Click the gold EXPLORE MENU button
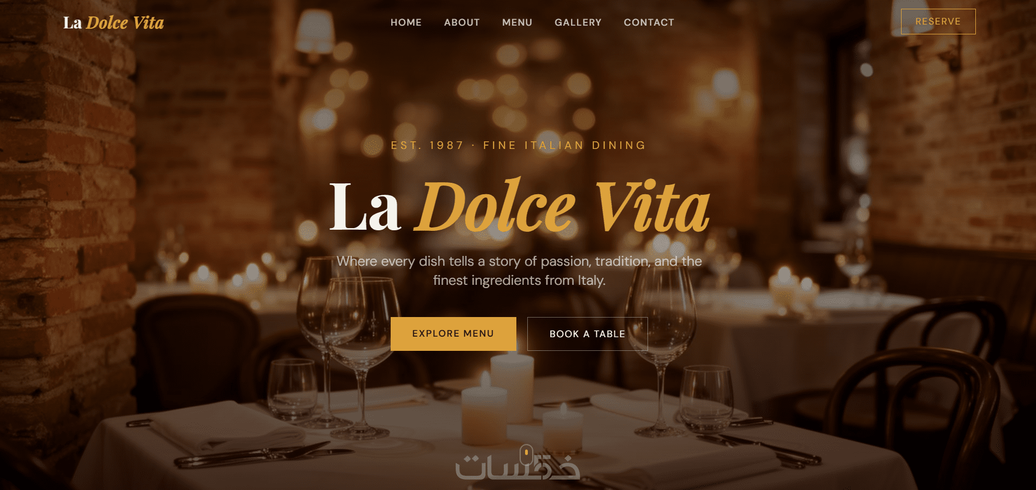The width and height of the screenshot is (1036, 490). (x=453, y=333)
